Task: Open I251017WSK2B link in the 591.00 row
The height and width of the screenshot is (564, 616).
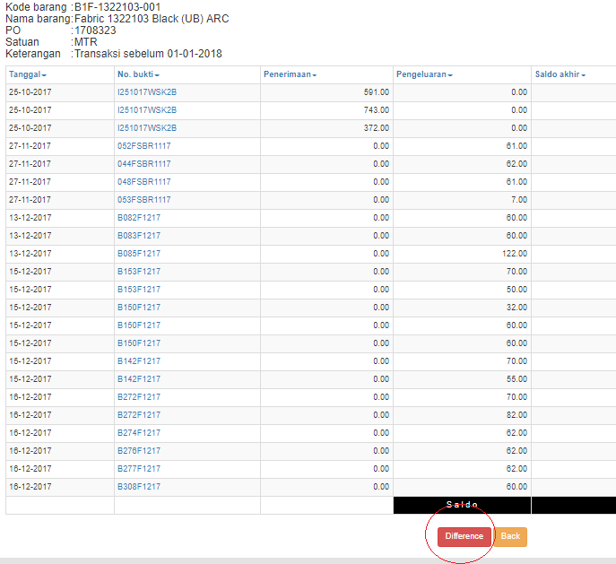Action: coord(147,92)
